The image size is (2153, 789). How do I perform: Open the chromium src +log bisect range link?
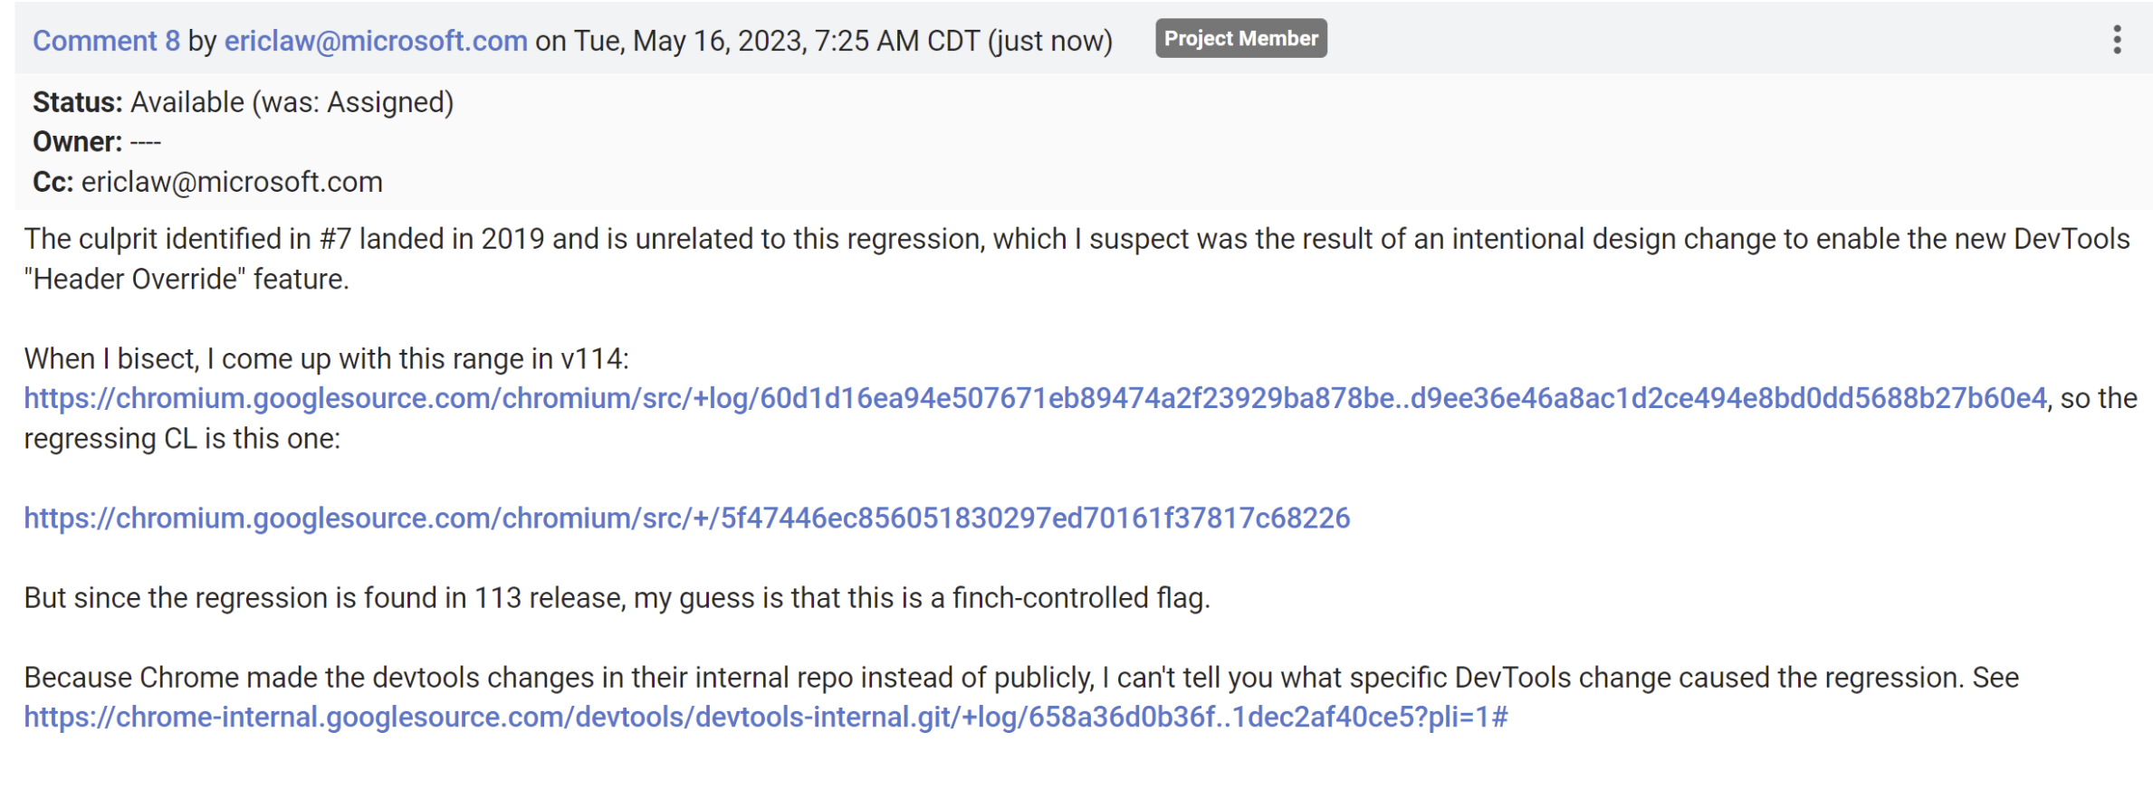coord(1035,398)
